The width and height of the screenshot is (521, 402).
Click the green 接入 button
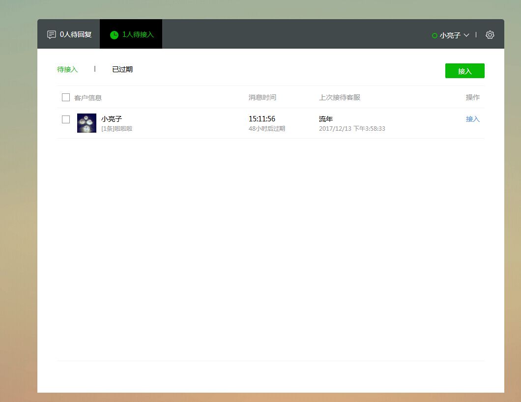click(464, 71)
